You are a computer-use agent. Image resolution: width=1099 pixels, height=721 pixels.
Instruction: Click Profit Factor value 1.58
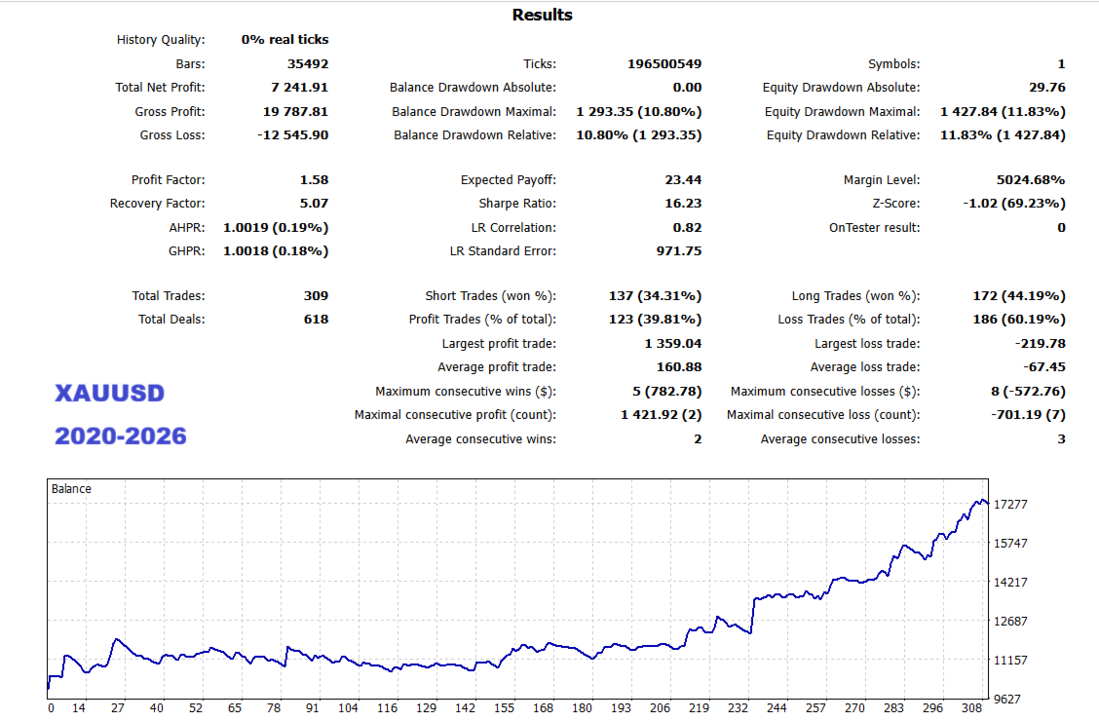314,180
